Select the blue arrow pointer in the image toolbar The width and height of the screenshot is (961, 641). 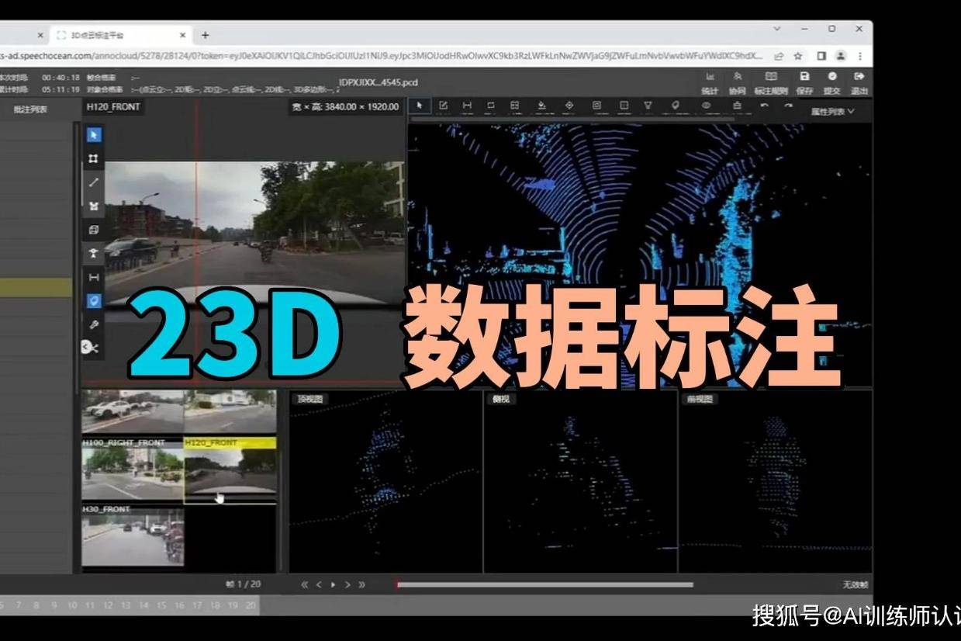coord(94,135)
